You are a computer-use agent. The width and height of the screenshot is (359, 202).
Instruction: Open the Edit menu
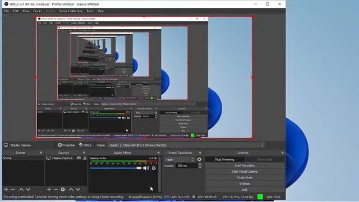16,11
